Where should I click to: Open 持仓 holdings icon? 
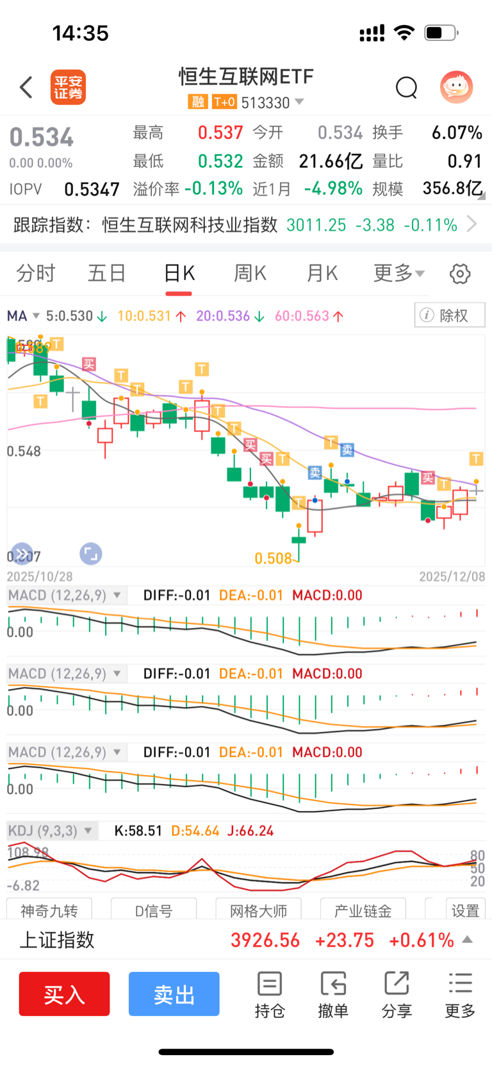point(270,995)
